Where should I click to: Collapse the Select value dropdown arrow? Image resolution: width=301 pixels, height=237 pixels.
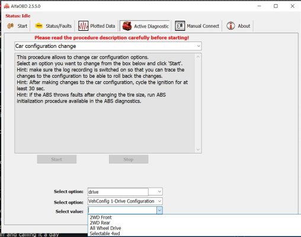pyautogui.click(x=159, y=210)
